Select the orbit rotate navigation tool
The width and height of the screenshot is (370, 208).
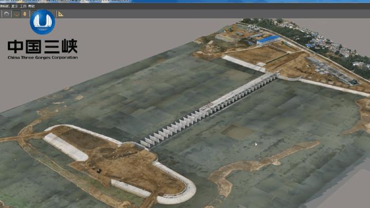(x=16, y=14)
